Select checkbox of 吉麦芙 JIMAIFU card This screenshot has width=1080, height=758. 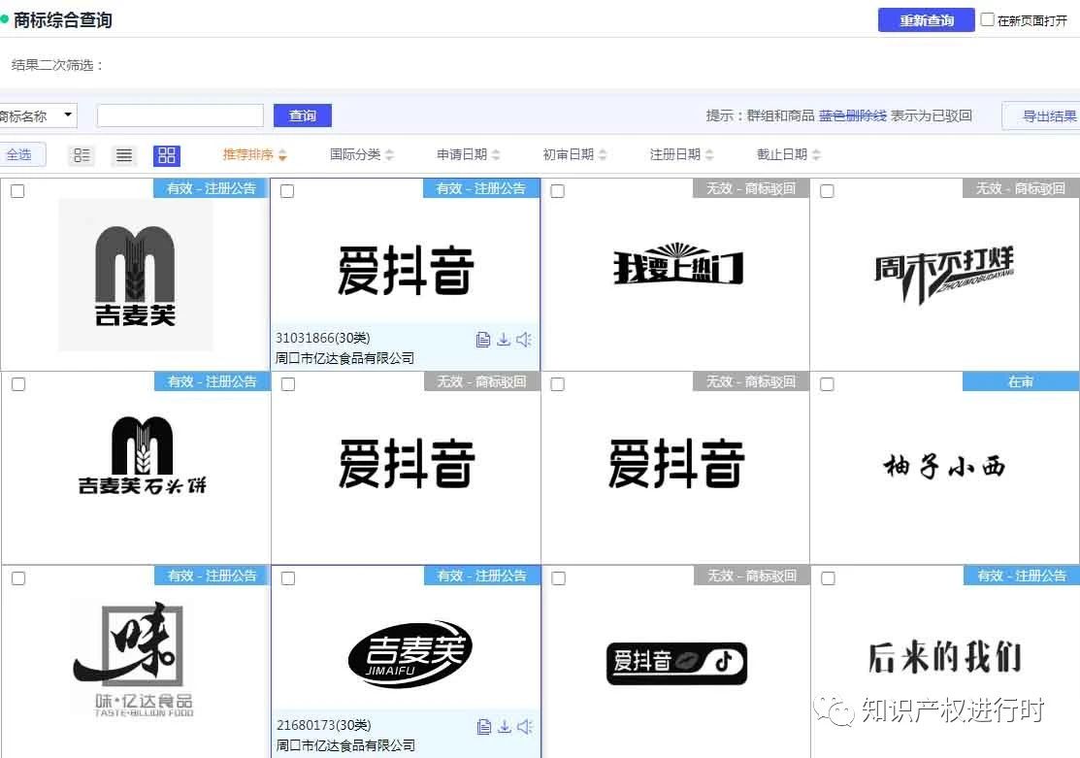(288, 578)
